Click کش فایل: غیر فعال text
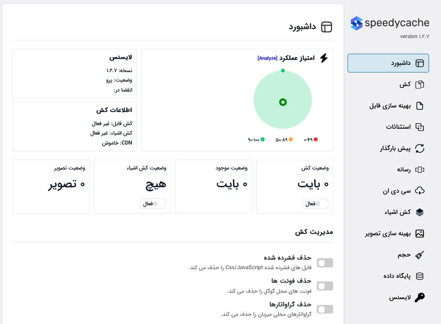 pos(112,123)
